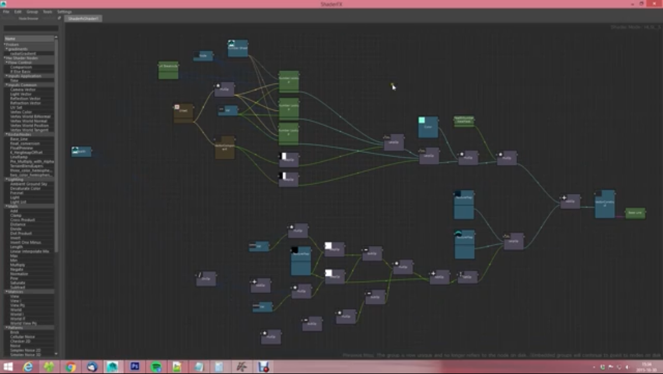Select Simplex Noise 2D entry

(x=25, y=350)
